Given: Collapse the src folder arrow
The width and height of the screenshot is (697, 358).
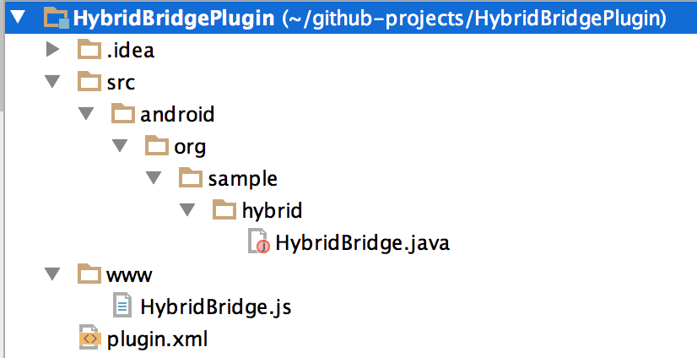Looking at the screenshot, I should tap(52, 82).
